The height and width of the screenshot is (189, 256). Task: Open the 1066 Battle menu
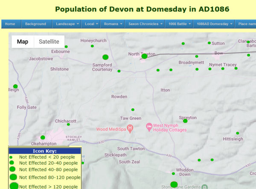pyautogui.click(x=177, y=24)
